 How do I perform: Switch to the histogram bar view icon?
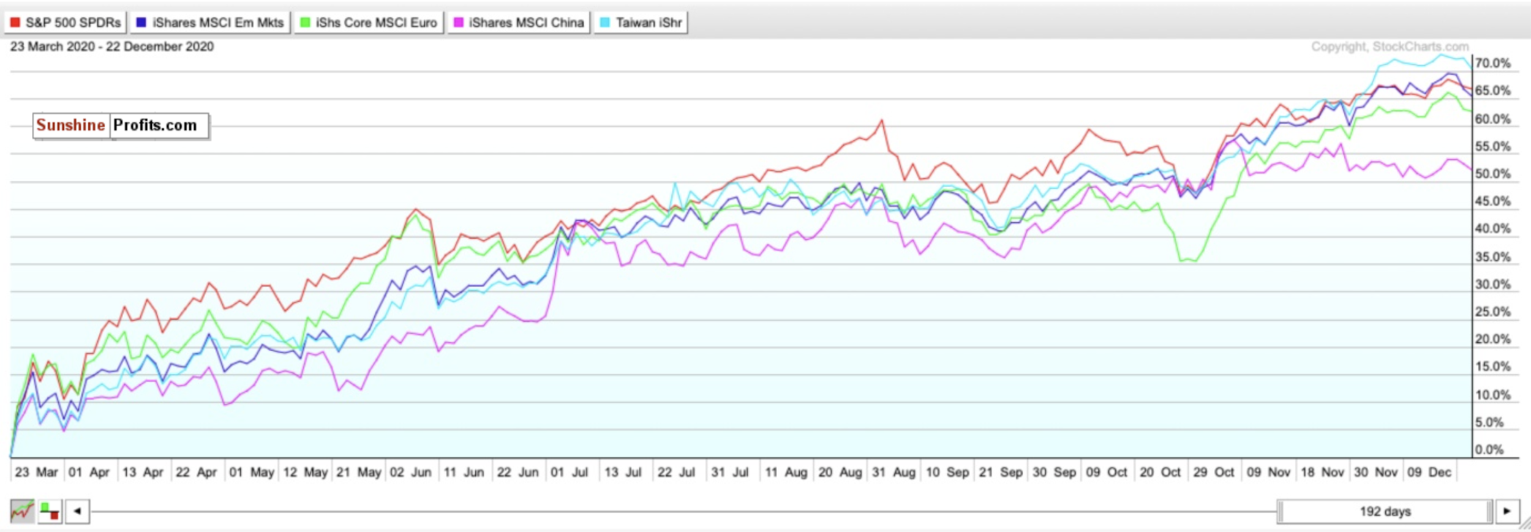[50, 511]
